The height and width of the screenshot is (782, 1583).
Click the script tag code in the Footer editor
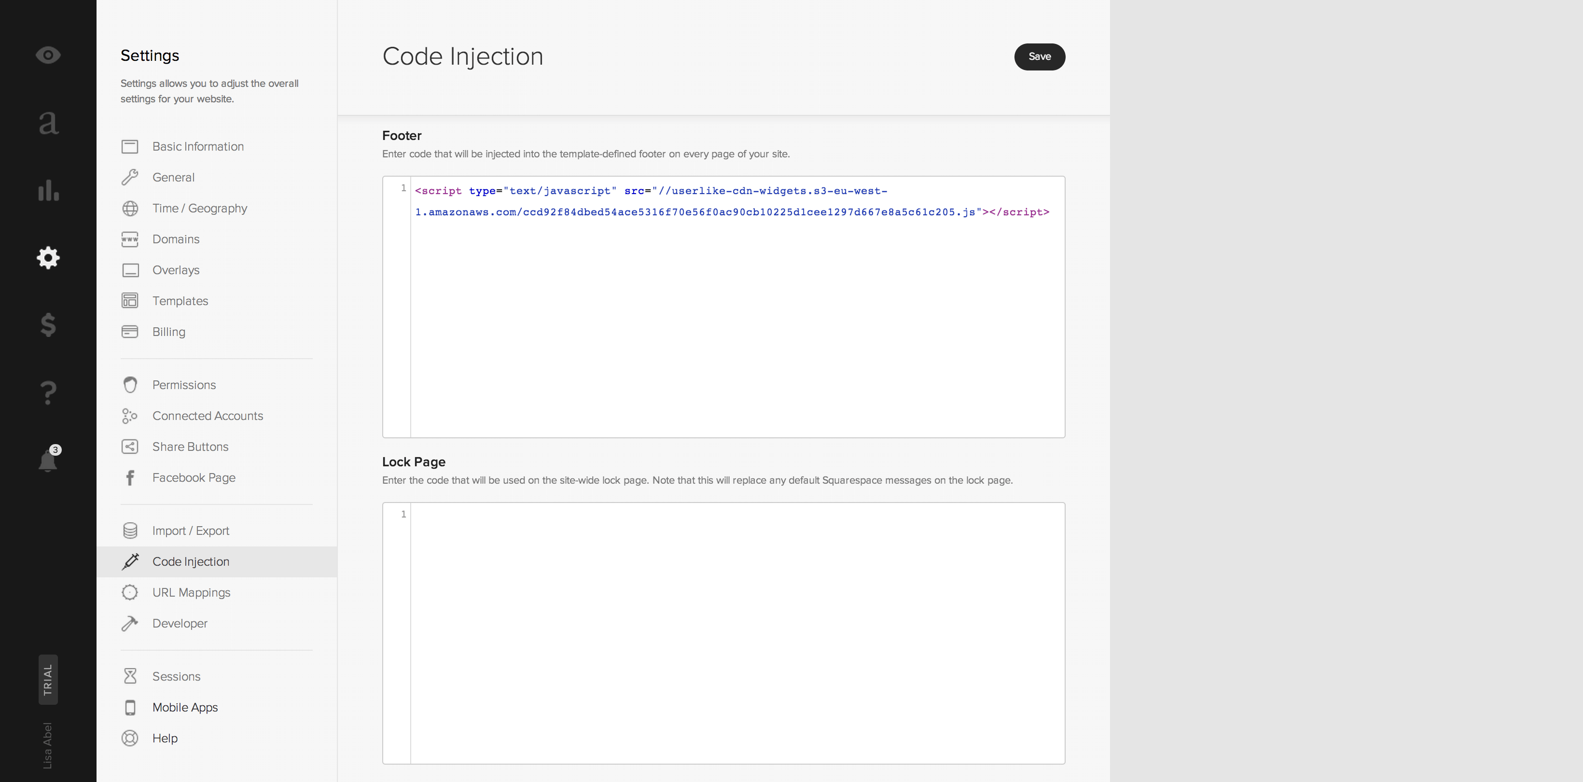[x=732, y=201]
